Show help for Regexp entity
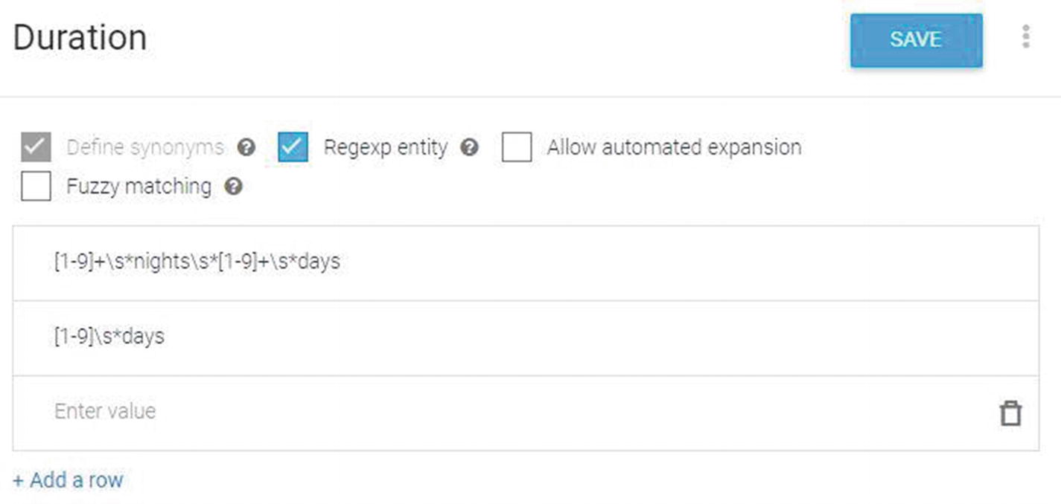Image resolution: width=1061 pixels, height=504 pixels. pos(469,148)
